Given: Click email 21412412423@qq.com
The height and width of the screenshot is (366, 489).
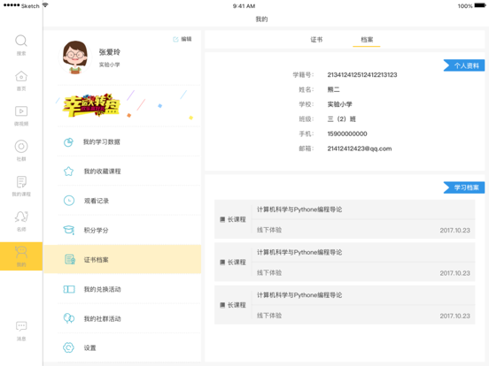Looking at the screenshot, I should click(x=360, y=149).
